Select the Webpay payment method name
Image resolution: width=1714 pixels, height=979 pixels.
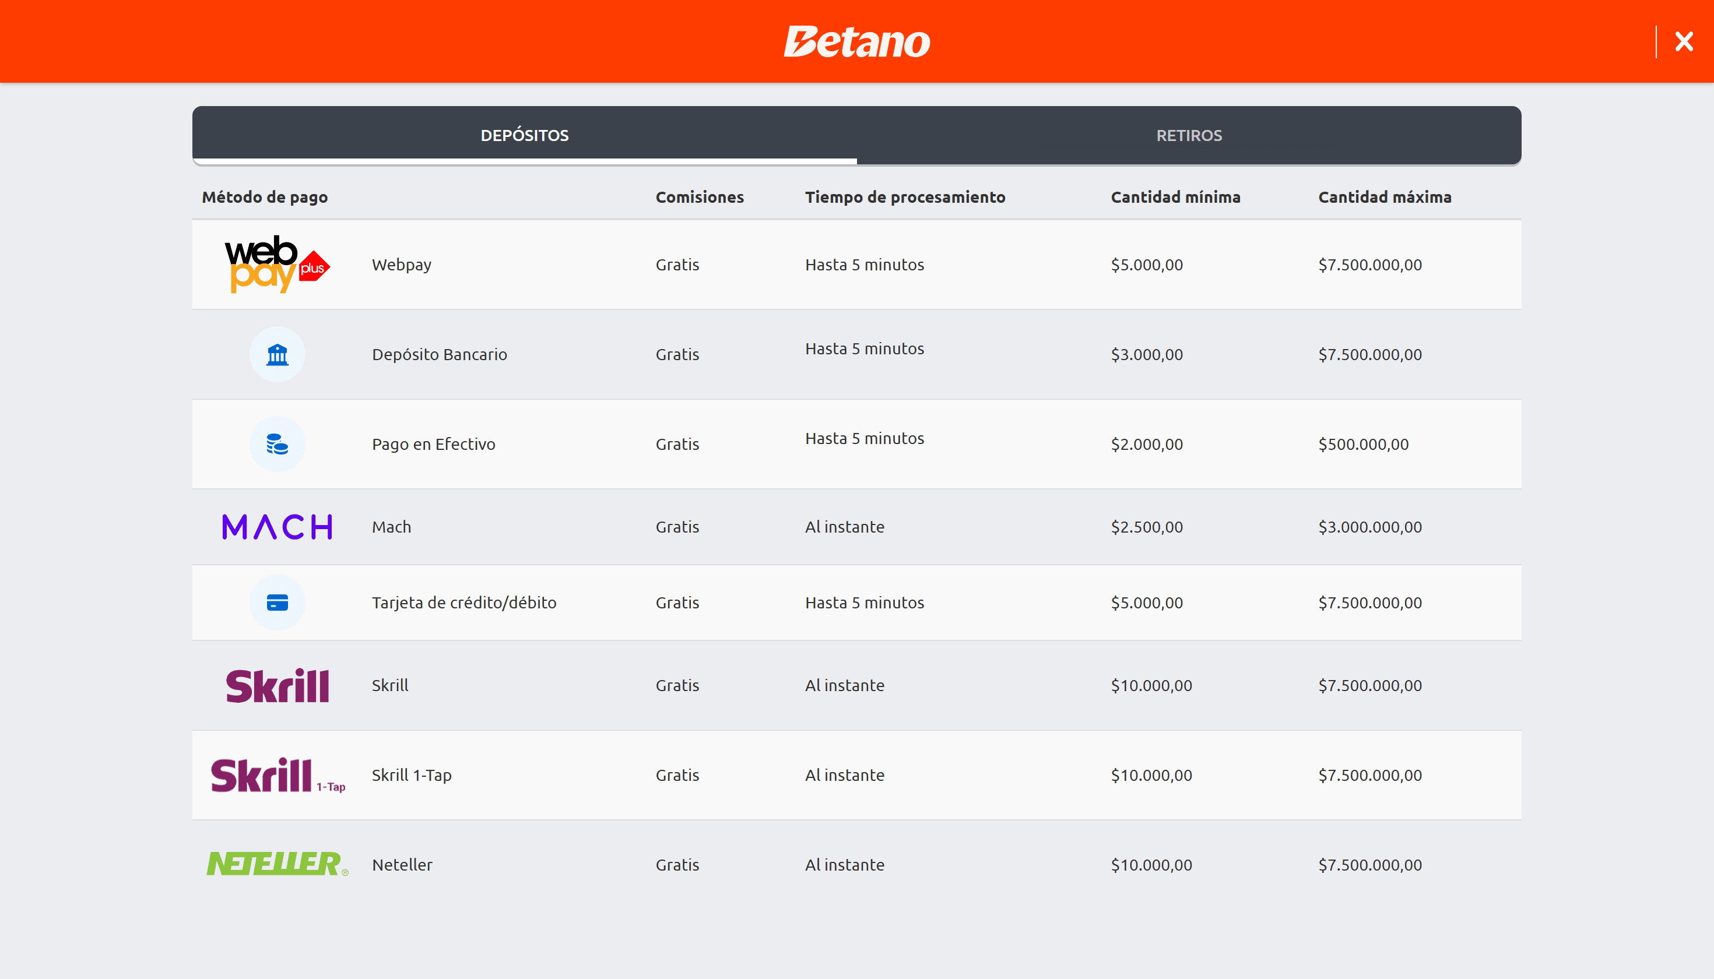pos(402,264)
